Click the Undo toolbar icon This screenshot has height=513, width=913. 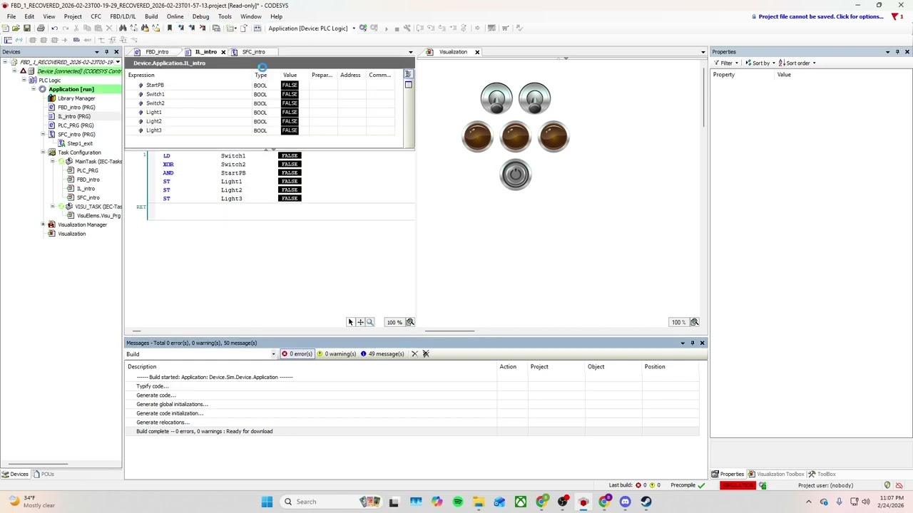click(x=54, y=28)
